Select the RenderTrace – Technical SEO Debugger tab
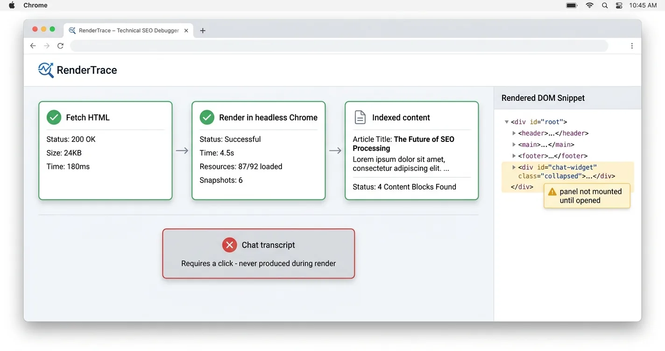665x351 pixels. point(128,30)
